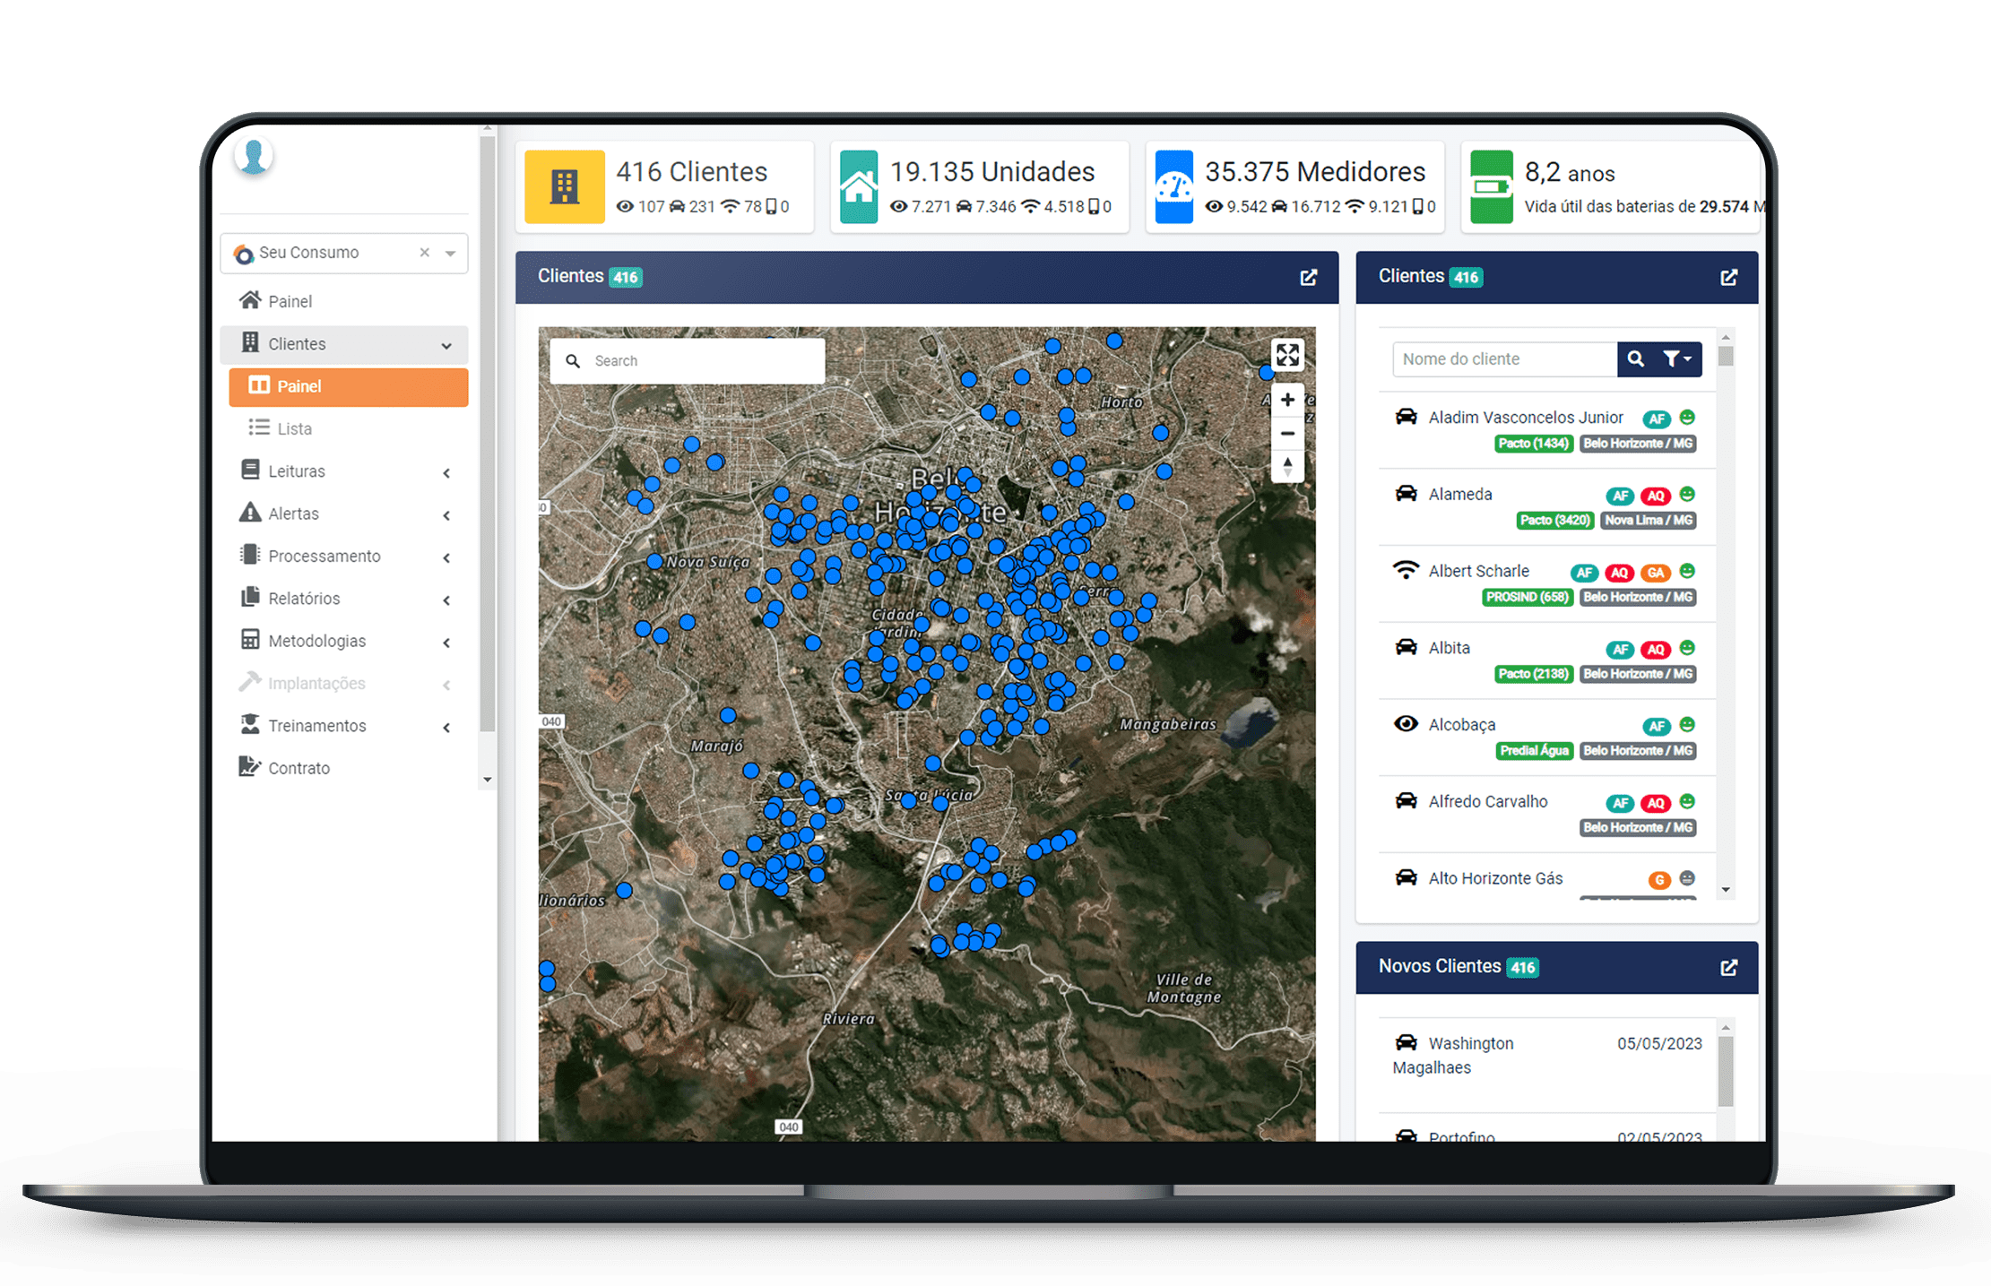The width and height of the screenshot is (1991, 1286).
Task: Click the Implantações menu item
Action: (345, 683)
